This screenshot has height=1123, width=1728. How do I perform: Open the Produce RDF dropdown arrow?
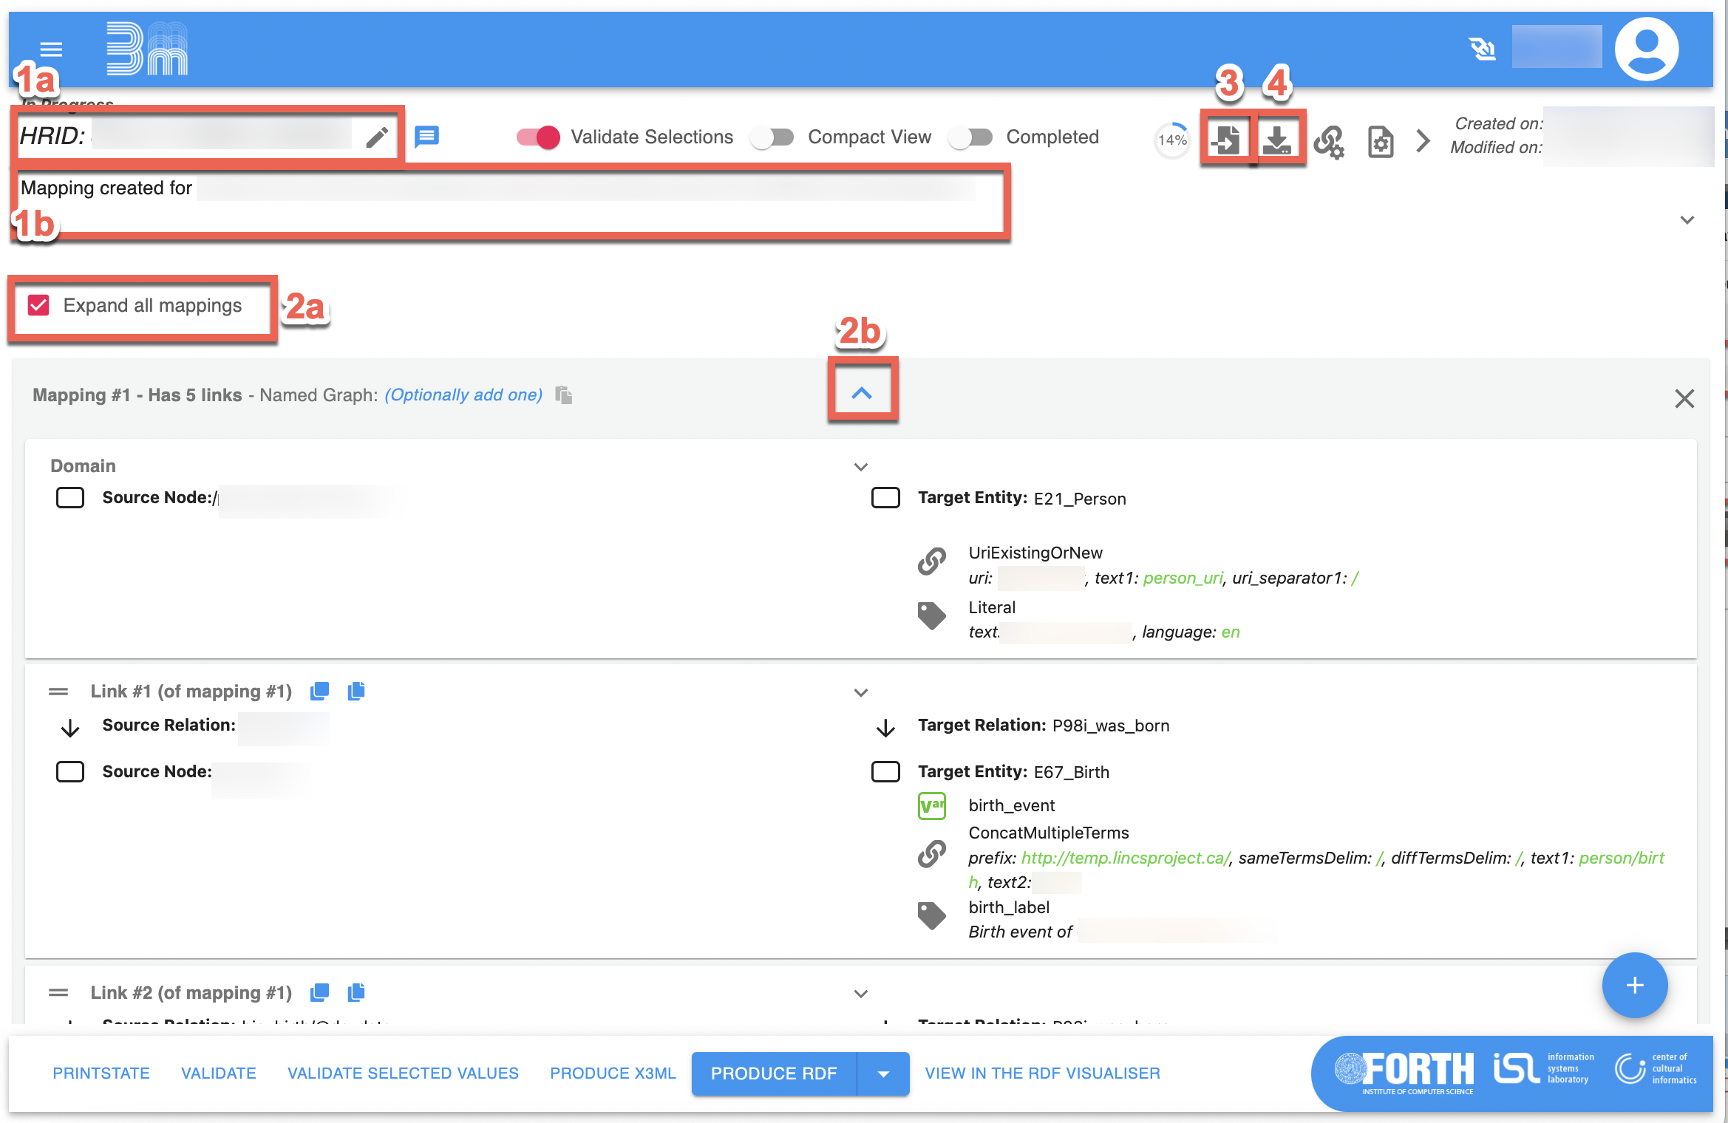pos(883,1073)
